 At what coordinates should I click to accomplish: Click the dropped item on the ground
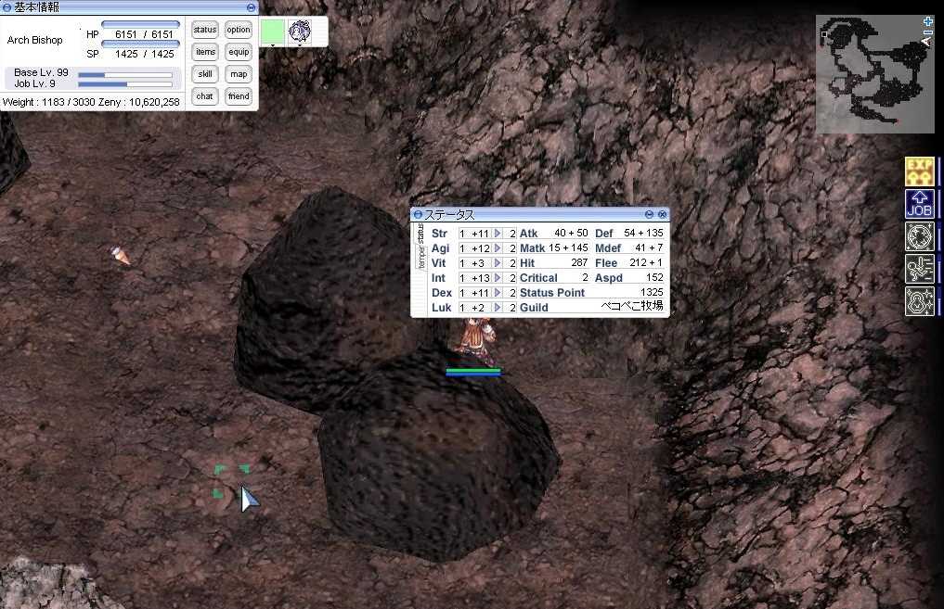121,256
